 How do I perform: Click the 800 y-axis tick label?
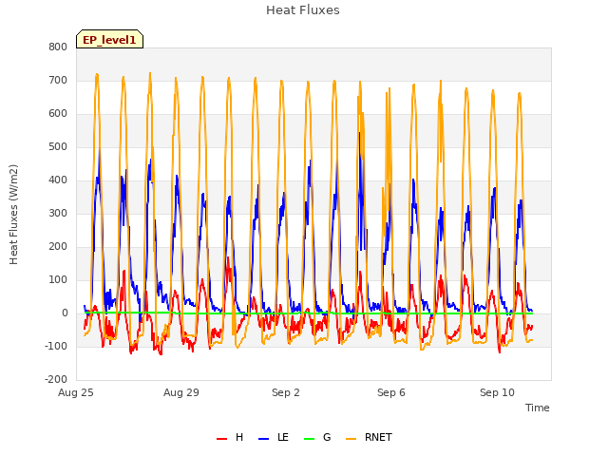58,47
